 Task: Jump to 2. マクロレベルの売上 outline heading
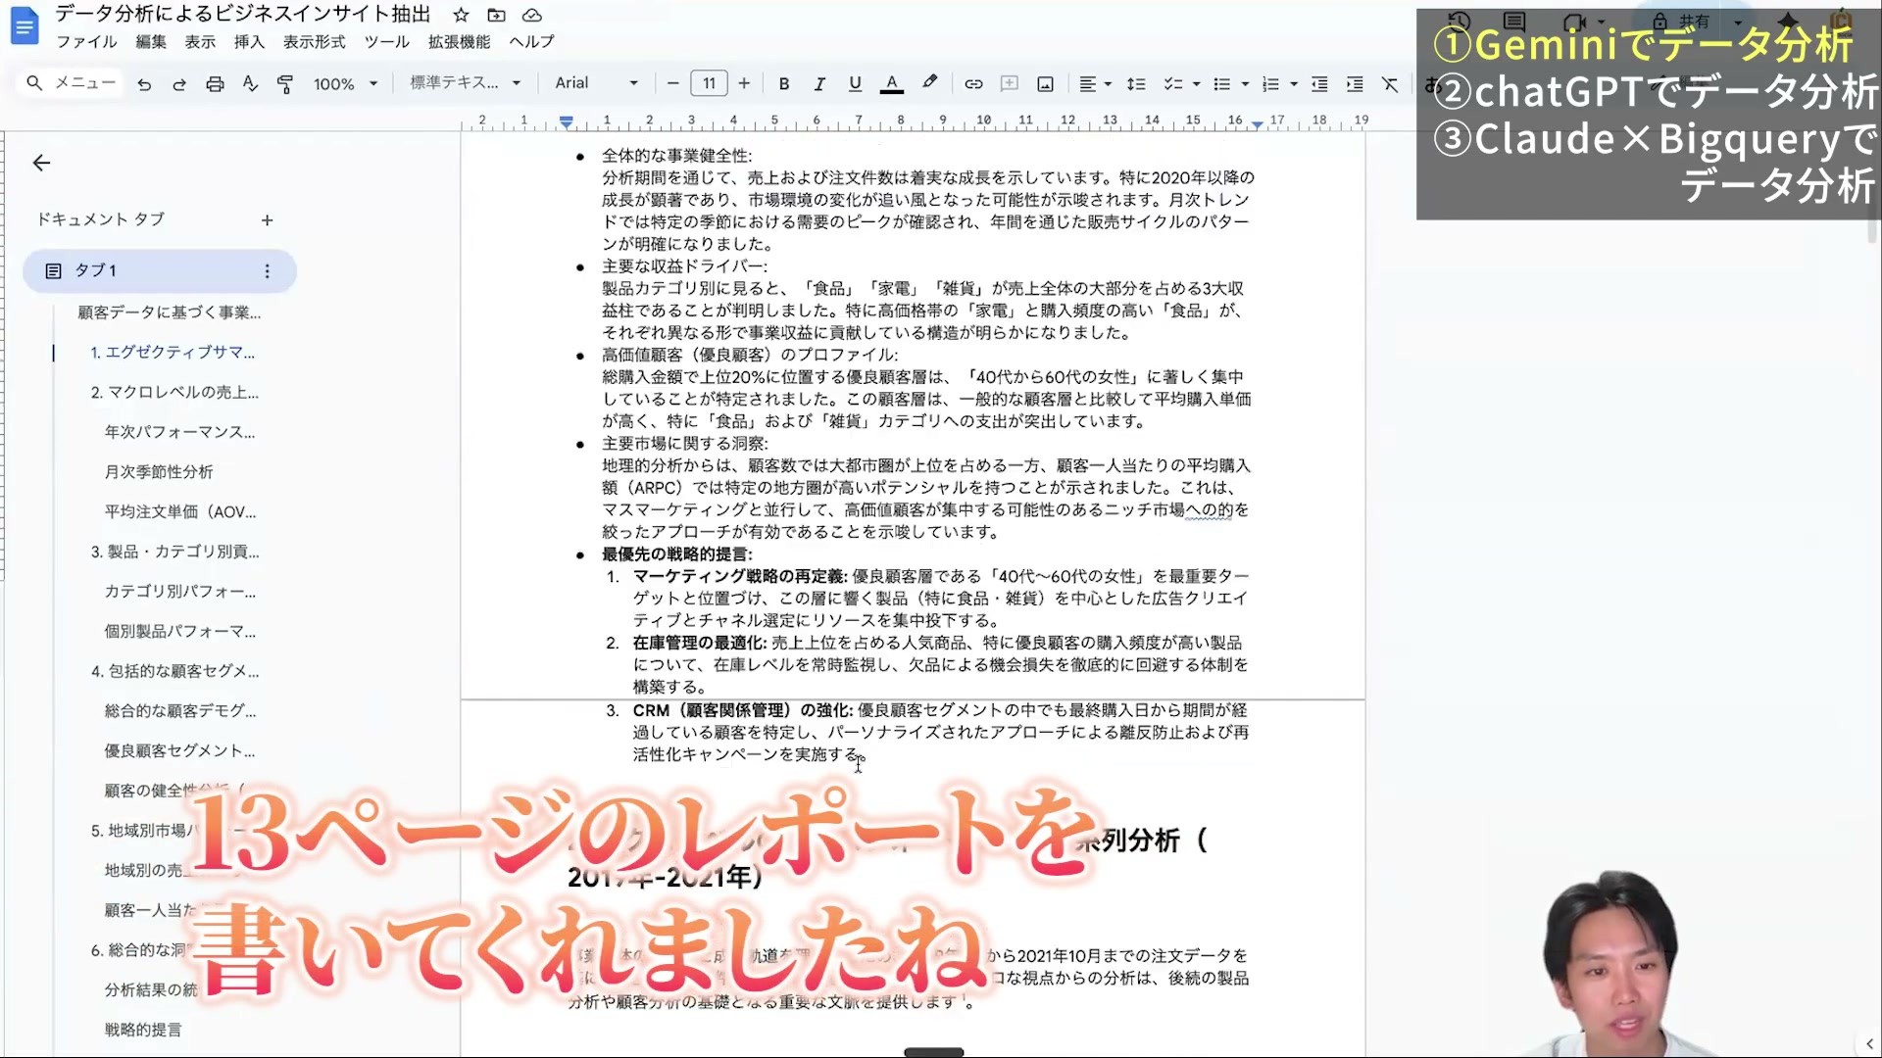[x=174, y=392]
